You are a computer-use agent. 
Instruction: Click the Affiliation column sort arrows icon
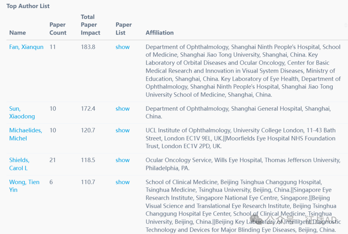[x=346, y=25]
